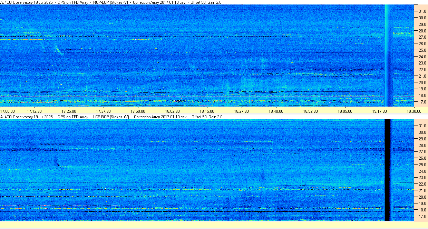The image size is (428, 229).
Task: Click 22.0 frequency label in LCP-RCP panel
Action: tap(422, 185)
